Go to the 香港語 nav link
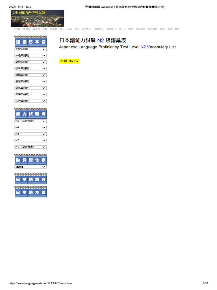The width and height of the screenshot is (217, 290). pyautogui.click(x=36, y=29)
